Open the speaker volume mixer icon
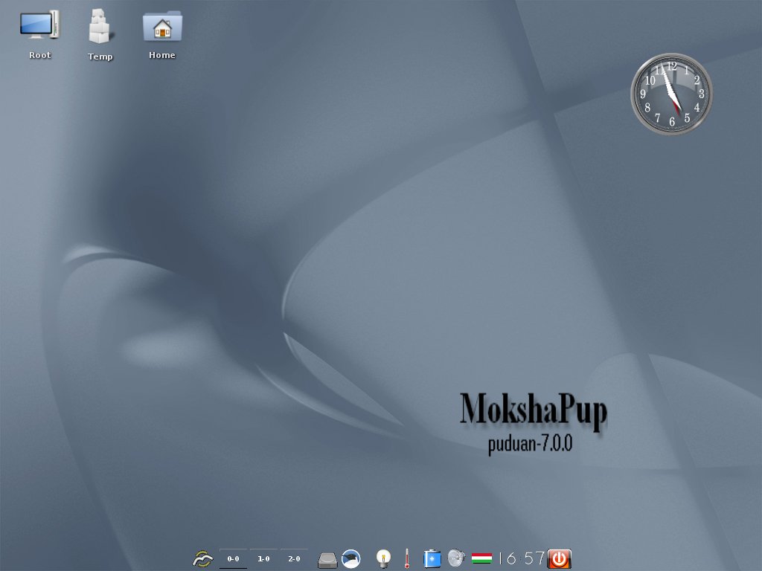The image size is (762, 571). coord(456,558)
